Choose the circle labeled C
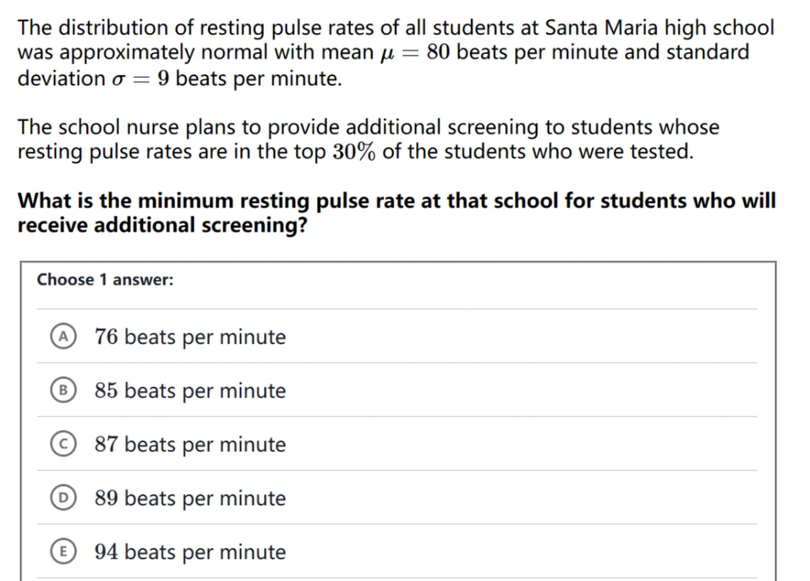Image resolution: width=810 pixels, height=581 pixels. pyautogui.click(x=63, y=444)
